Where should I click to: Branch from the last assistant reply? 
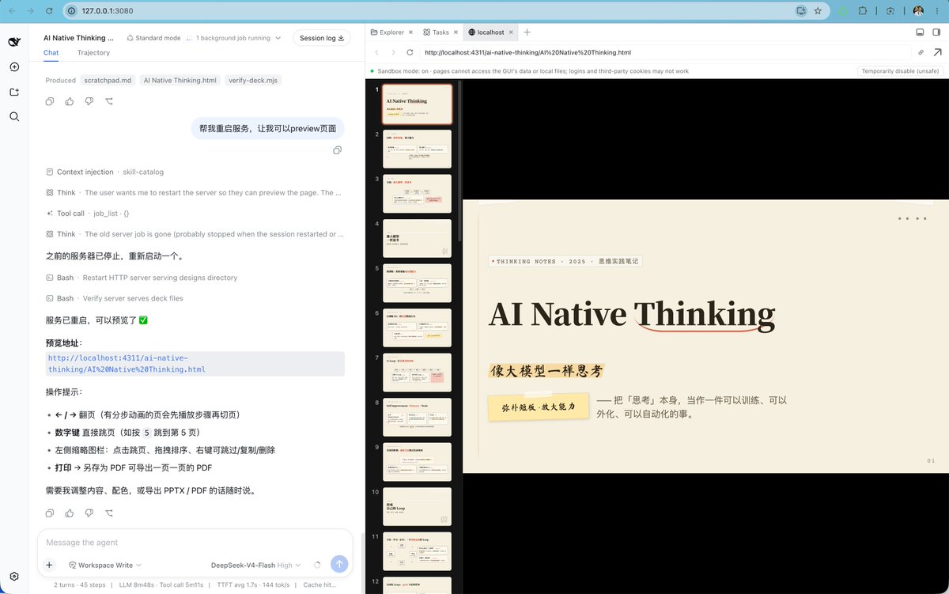coord(109,513)
